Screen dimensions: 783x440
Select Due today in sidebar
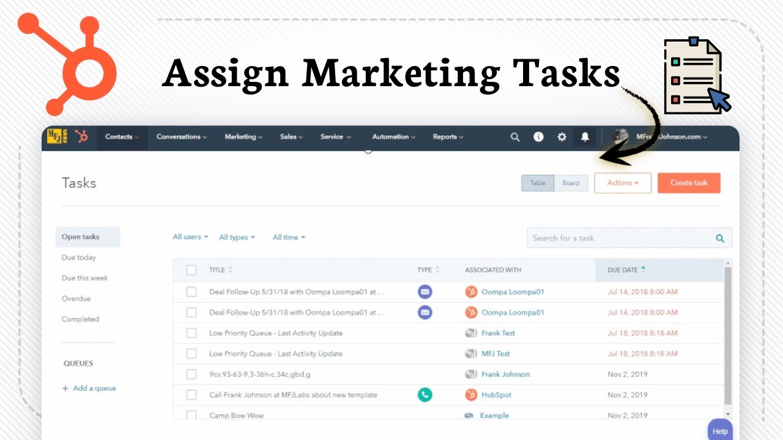click(79, 258)
